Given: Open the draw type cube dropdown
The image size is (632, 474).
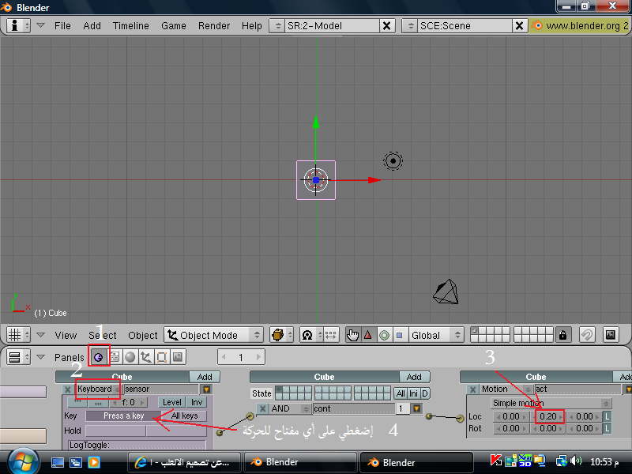Looking at the screenshot, I should point(281,335).
